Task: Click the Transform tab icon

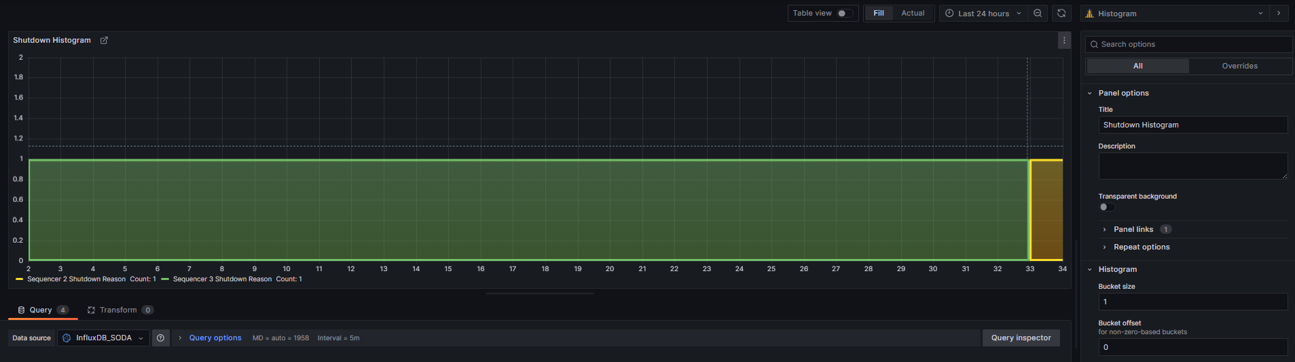Action: [91, 310]
